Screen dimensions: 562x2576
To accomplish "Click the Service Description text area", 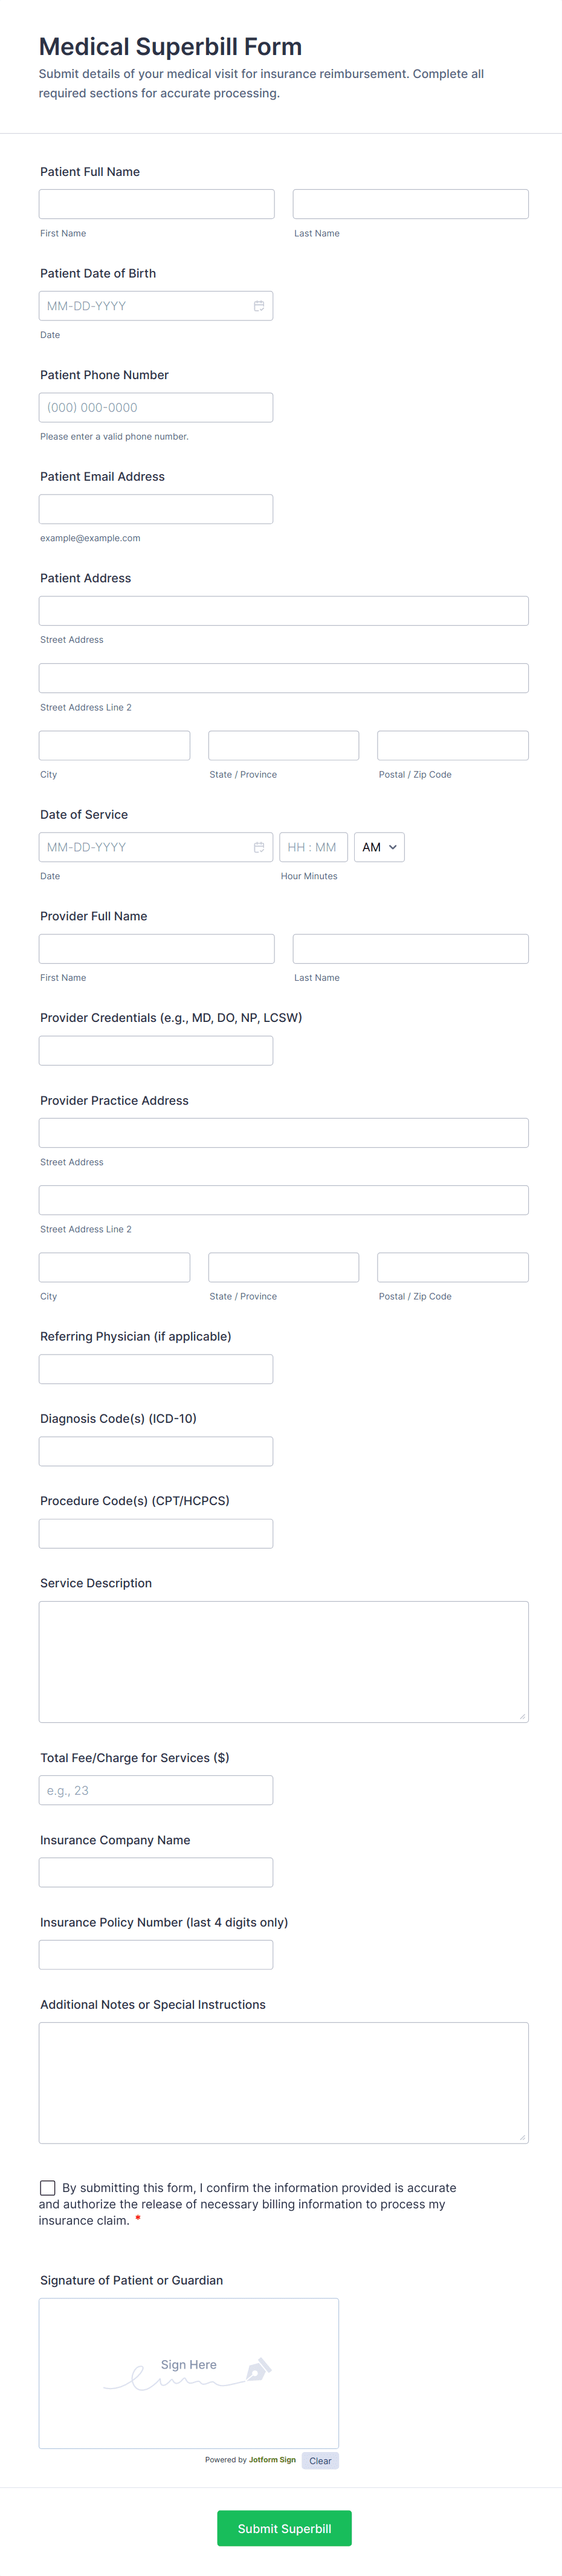I will pos(283,1661).
